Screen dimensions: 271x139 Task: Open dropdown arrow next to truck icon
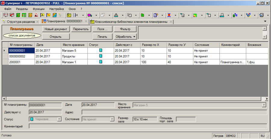click(x=96, y=15)
